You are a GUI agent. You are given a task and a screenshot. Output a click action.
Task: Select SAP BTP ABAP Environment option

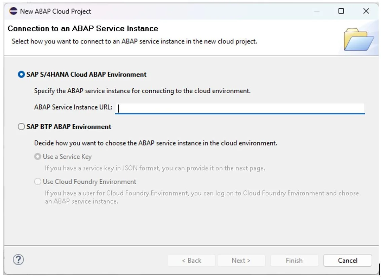(x=21, y=127)
